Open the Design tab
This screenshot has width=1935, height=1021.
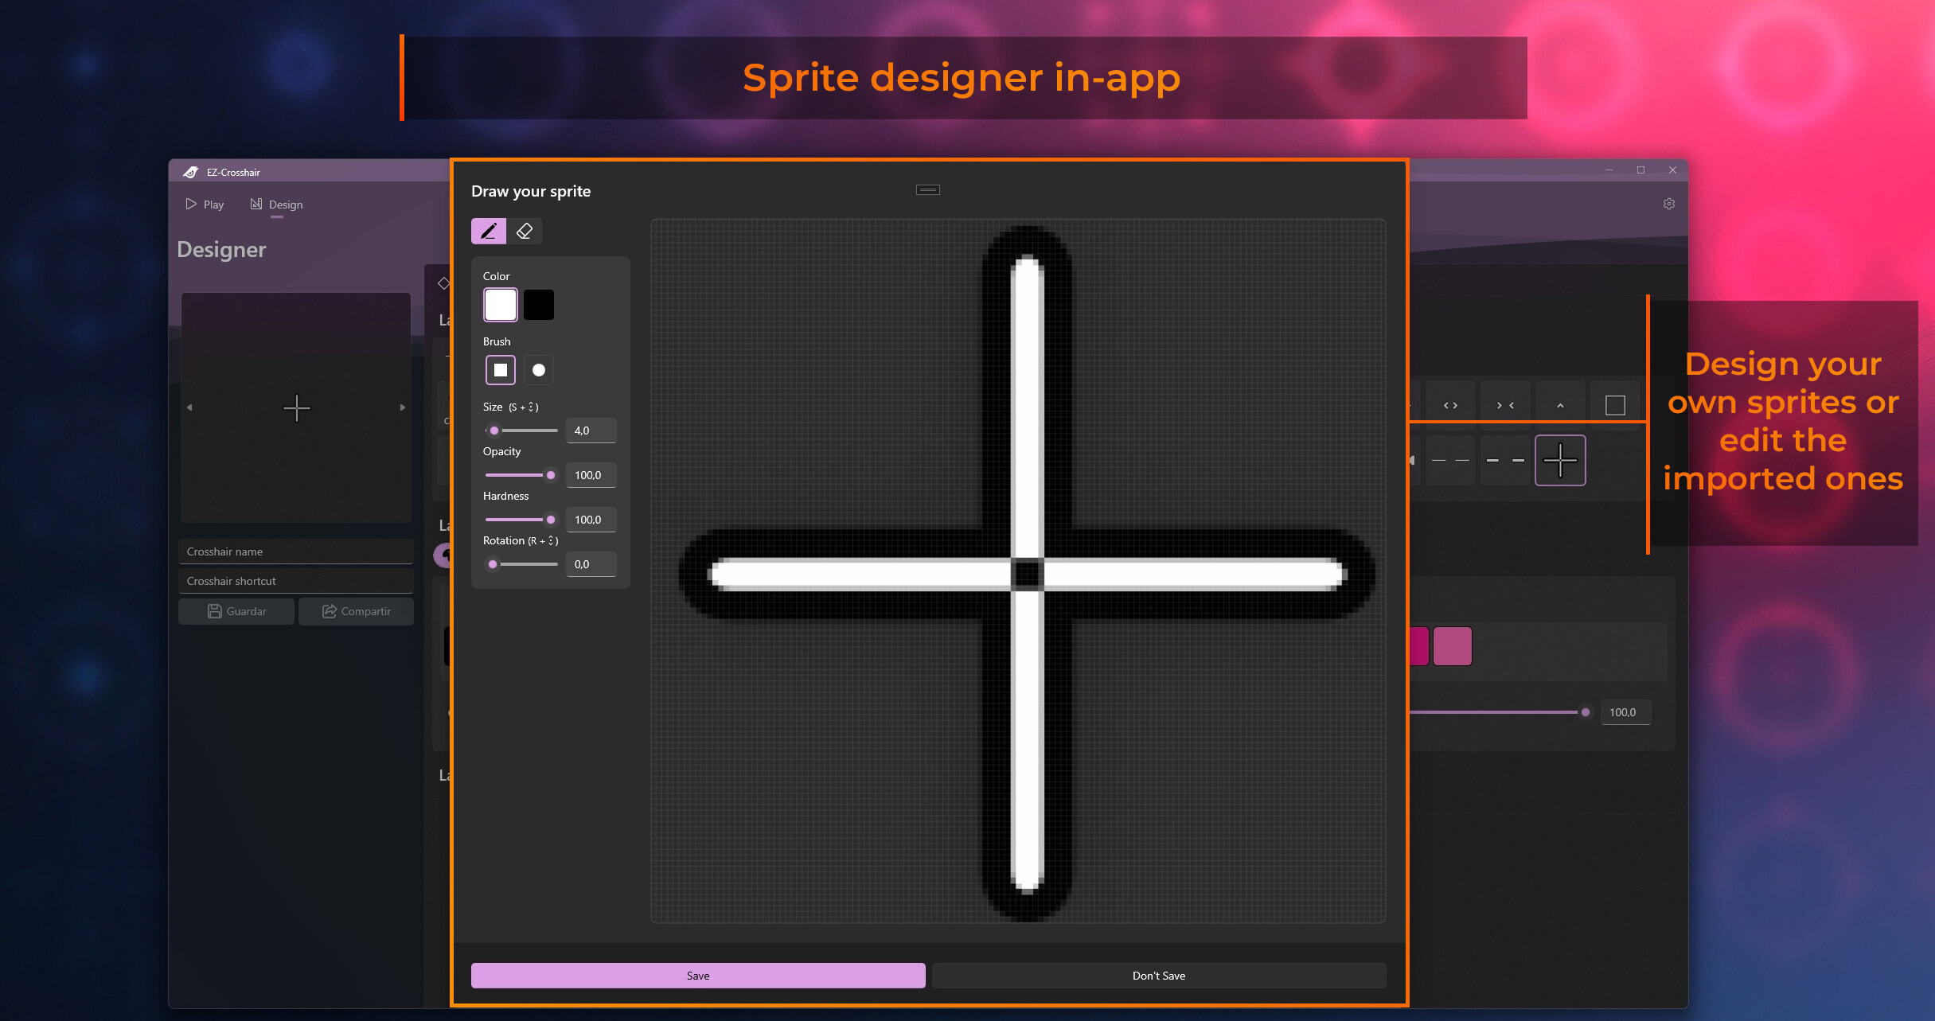click(276, 204)
